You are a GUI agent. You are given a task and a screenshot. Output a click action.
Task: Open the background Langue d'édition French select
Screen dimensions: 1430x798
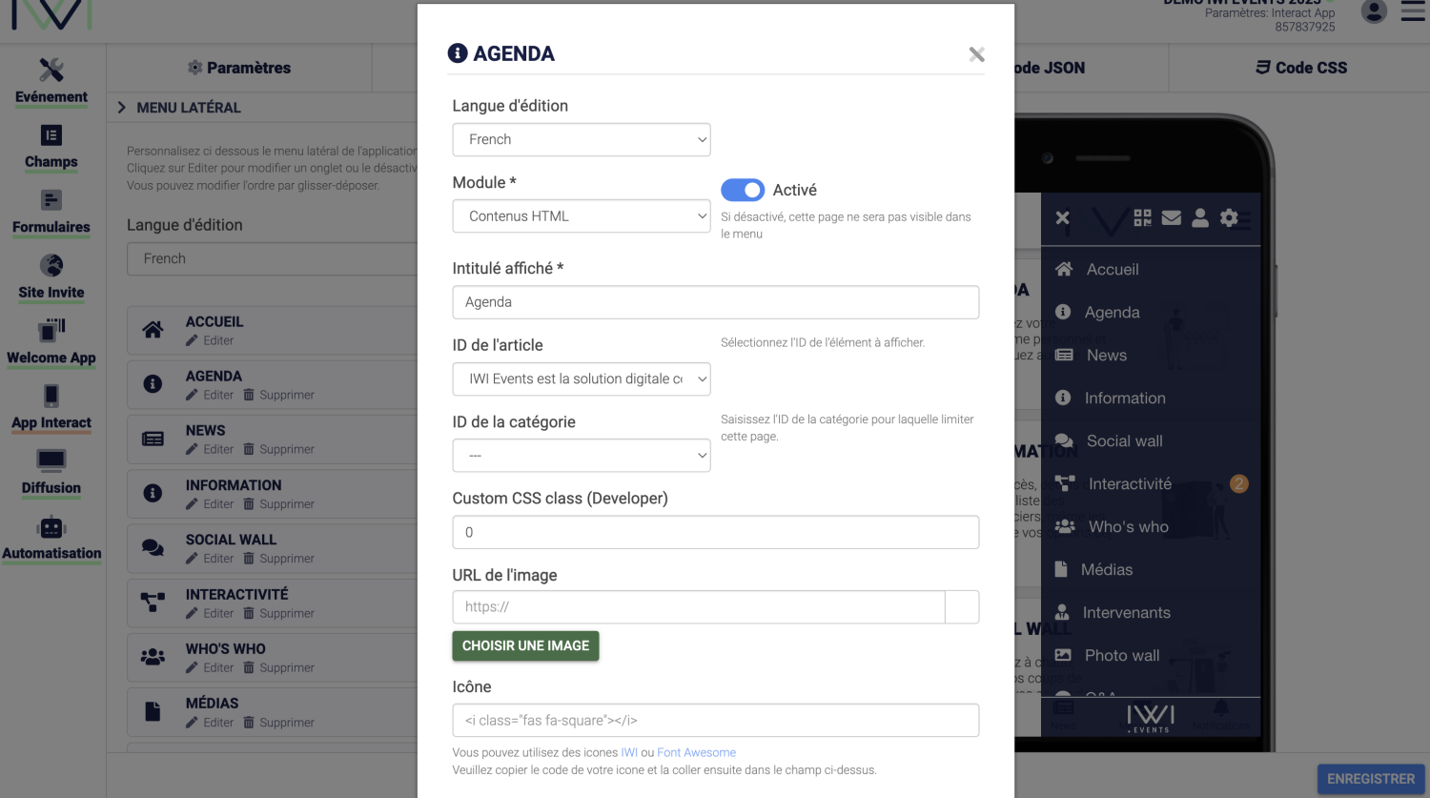click(x=273, y=258)
